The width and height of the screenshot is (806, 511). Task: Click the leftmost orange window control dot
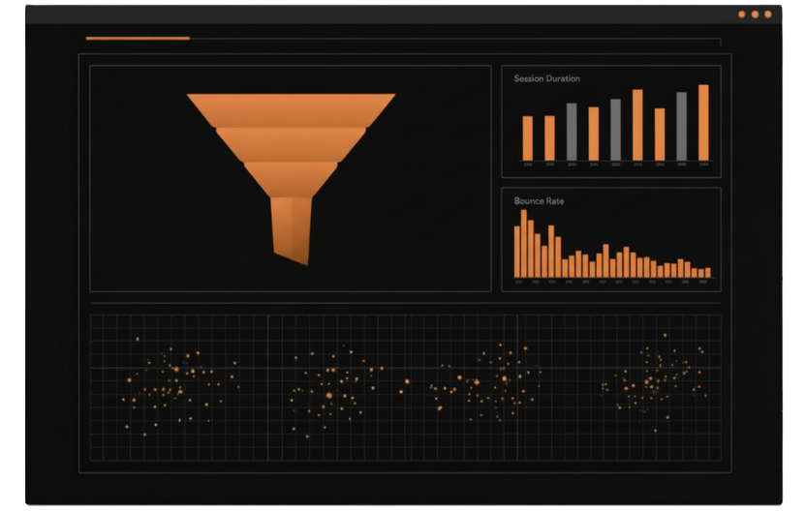742,15
